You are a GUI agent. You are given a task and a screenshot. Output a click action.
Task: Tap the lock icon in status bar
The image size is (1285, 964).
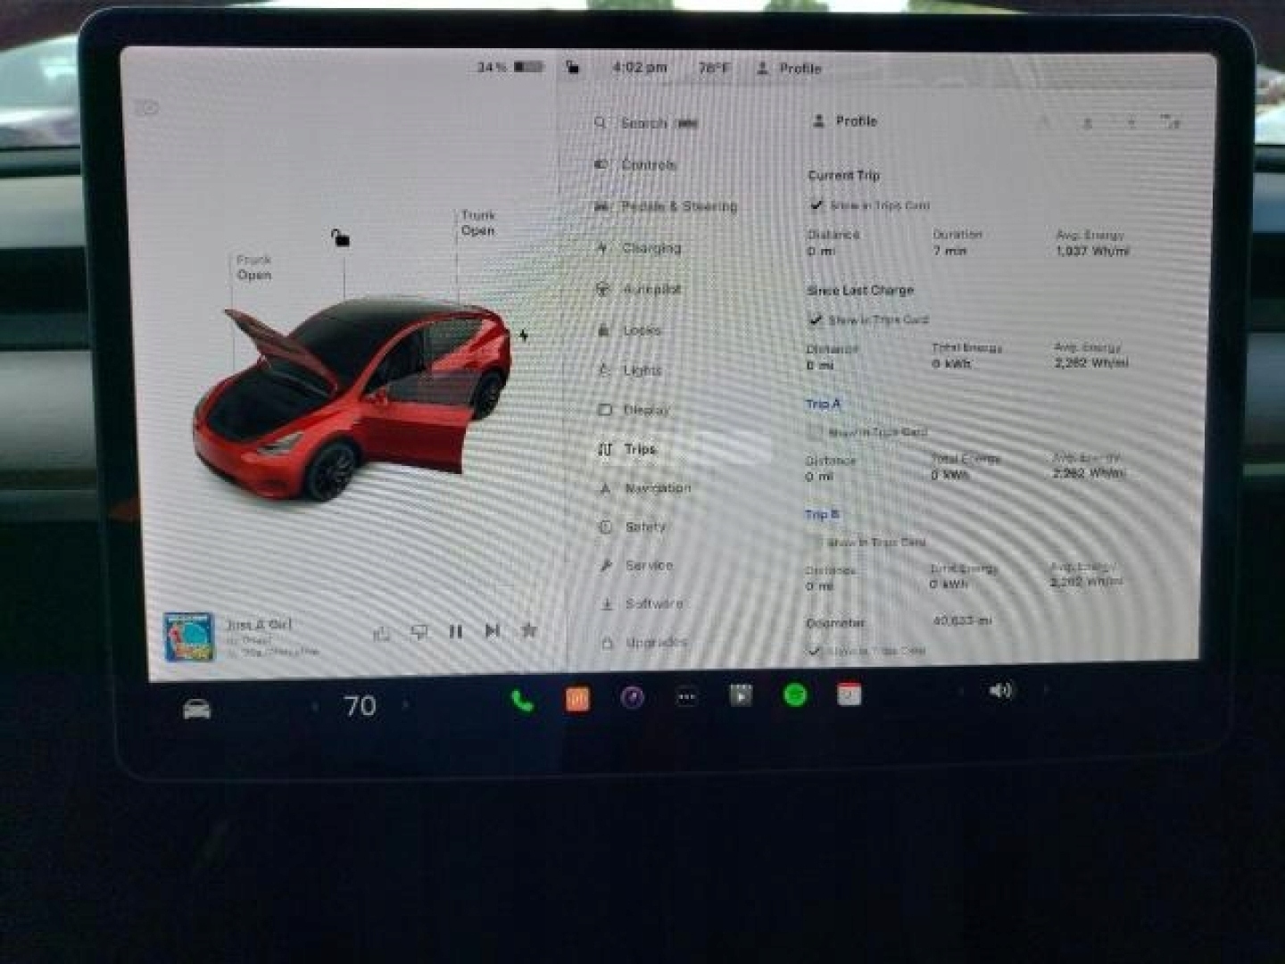coord(573,67)
